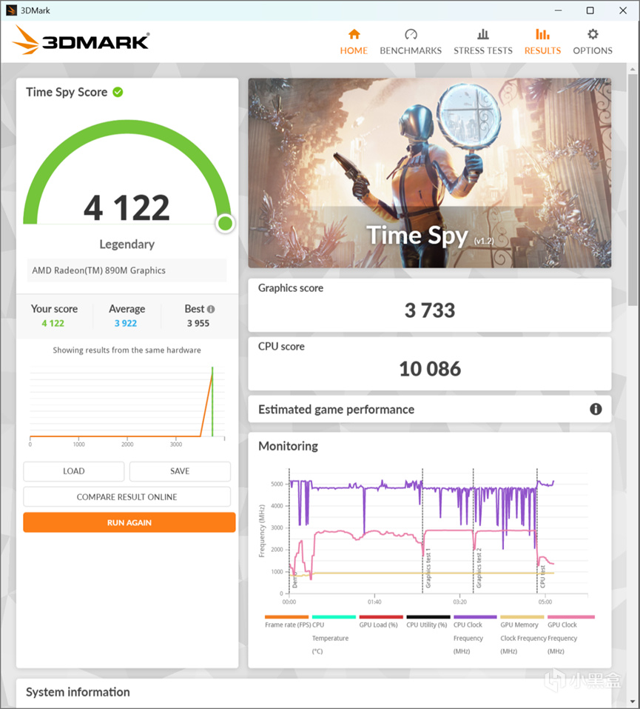This screenshot has height=709, width=640.
Task: Click the Time Spy Score heading
Action: pos(67,93)
